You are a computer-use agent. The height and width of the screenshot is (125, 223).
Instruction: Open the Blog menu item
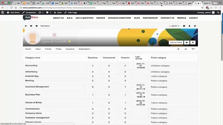[137, 18]
